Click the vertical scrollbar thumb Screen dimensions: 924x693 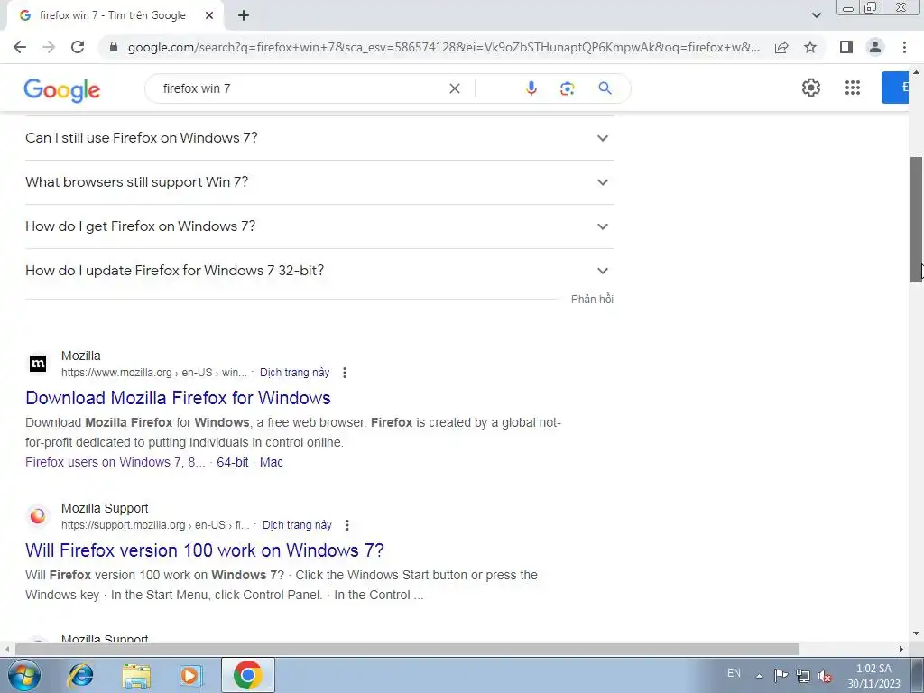[x=917, y=220]
